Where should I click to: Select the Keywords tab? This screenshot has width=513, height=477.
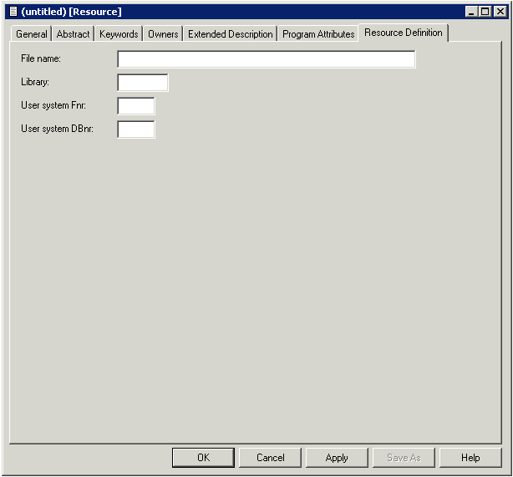[119, 34]
